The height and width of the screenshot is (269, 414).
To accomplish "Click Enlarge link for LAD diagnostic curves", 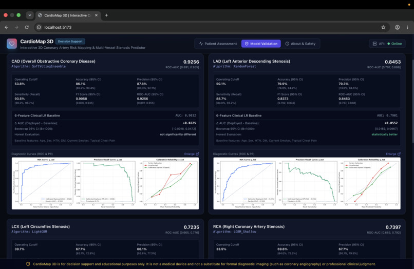I will (393, 154).
